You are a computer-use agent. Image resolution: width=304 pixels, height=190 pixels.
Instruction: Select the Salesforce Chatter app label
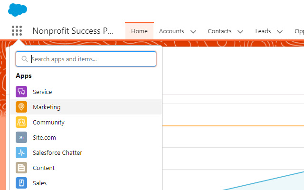(x=57, y=153)
